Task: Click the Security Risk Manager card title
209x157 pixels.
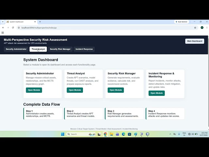Action: coord(121,73)
